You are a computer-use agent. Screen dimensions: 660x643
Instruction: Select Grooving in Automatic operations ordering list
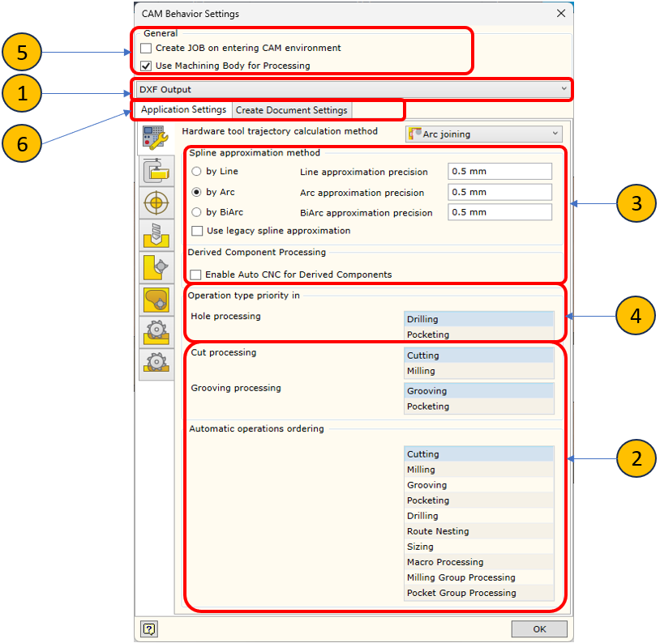coord(478,485)
